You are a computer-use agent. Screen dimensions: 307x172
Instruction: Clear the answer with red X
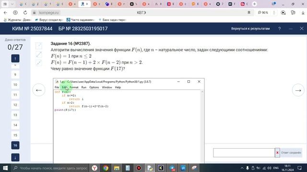[x=277, y=153]
